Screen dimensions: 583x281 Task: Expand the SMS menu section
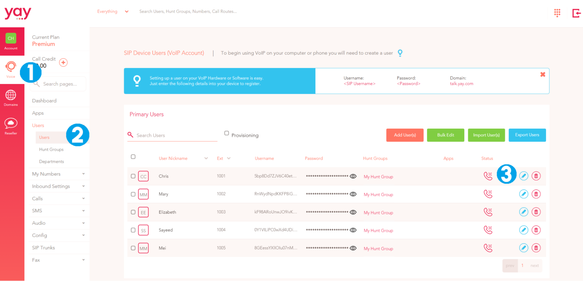83,210
